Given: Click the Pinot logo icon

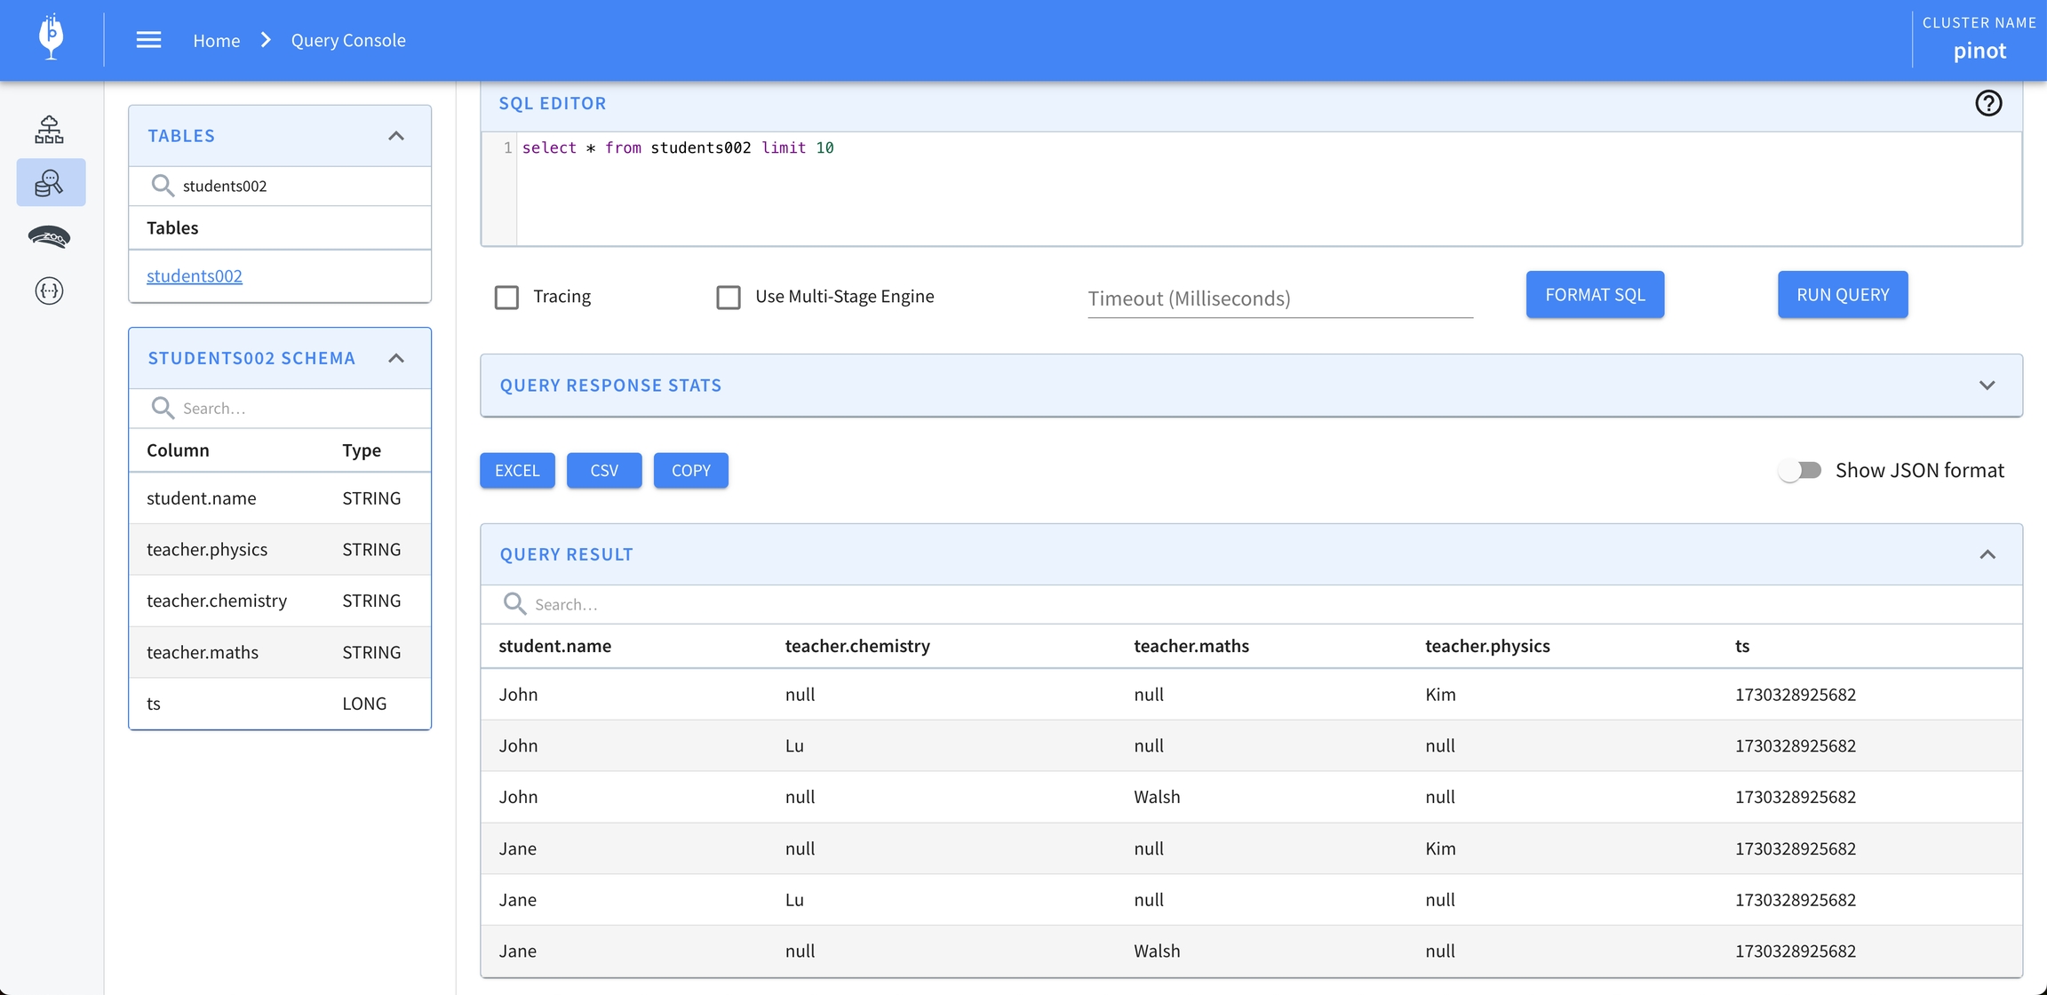Looking at the screenshot, I should pyautogui.click(x=51, y=38).
